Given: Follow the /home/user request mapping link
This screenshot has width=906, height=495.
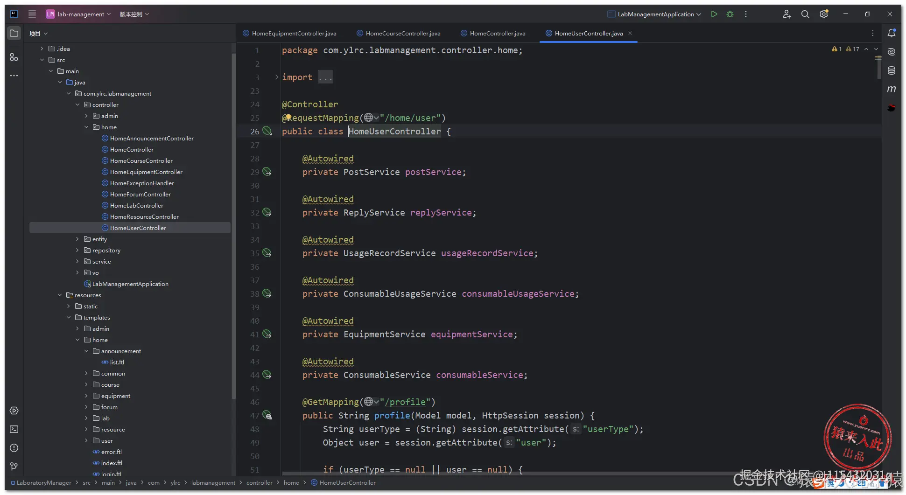Looking at the screenshot, I should (410, 118).
